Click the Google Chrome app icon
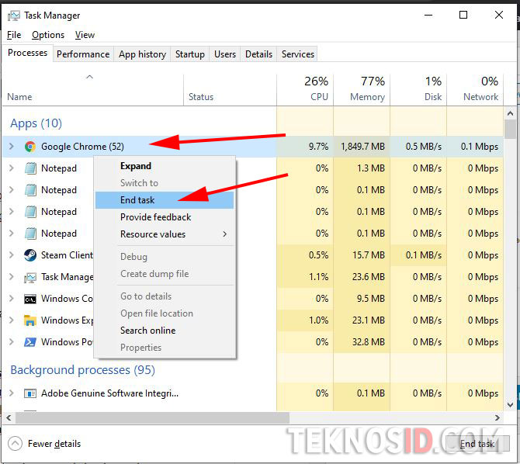This screenshot has height=464, width=520. click(x=30, y=147)
